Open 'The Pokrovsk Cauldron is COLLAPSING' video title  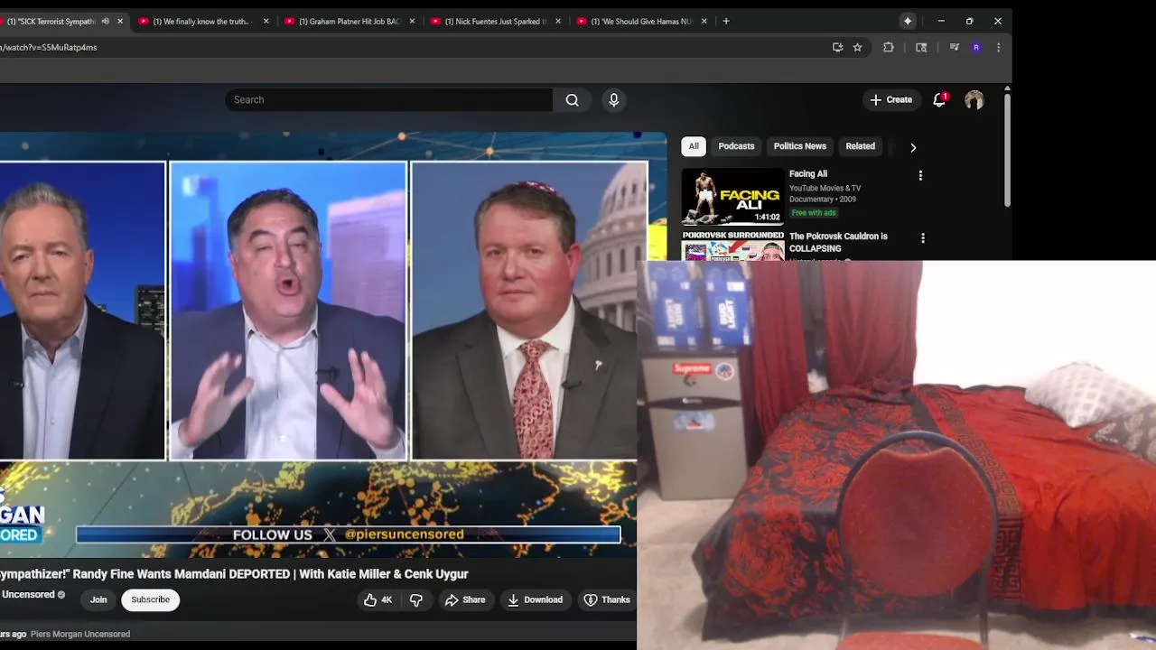tap(838, 242)
